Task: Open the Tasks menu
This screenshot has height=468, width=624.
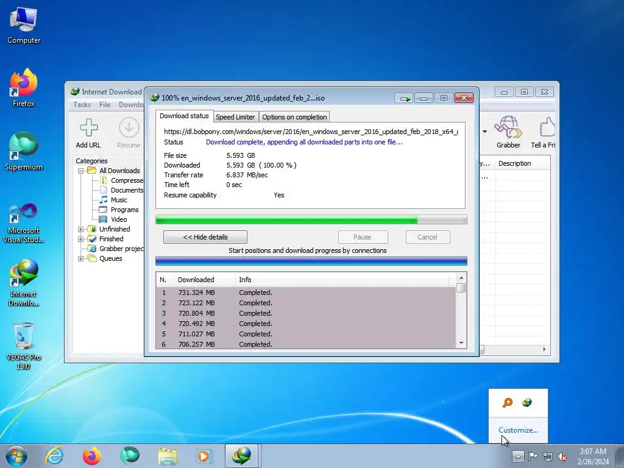Action: [82, 105]
